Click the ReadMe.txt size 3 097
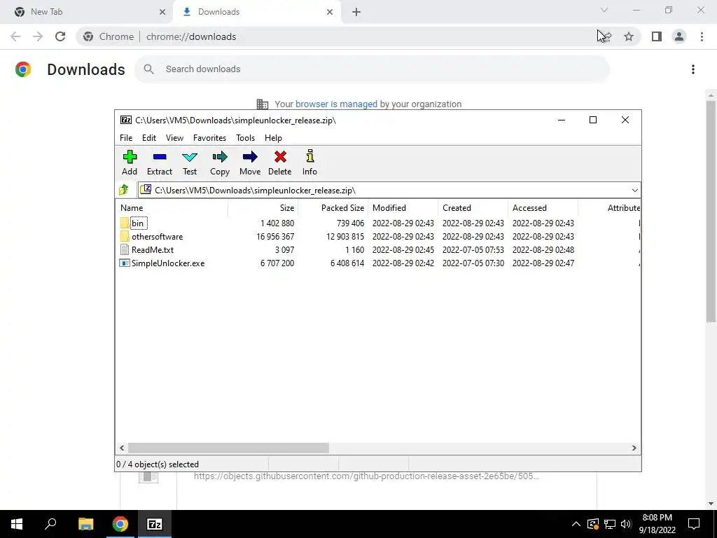 (x=284, y=250)
